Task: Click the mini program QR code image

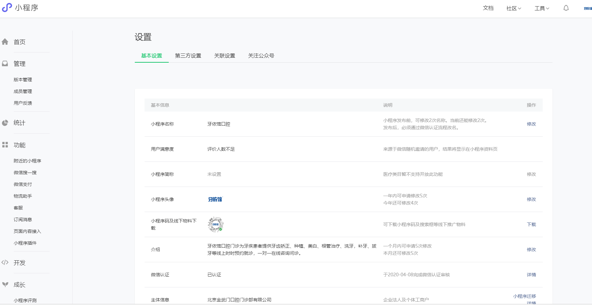Action: [x=215, y=224]
